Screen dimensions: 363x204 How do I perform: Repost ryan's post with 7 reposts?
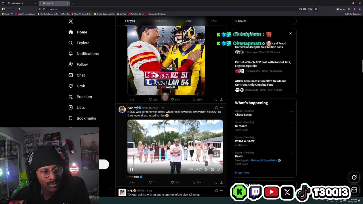click(x=152, y=182)
